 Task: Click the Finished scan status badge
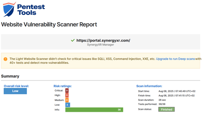click(x=166, y=109)
